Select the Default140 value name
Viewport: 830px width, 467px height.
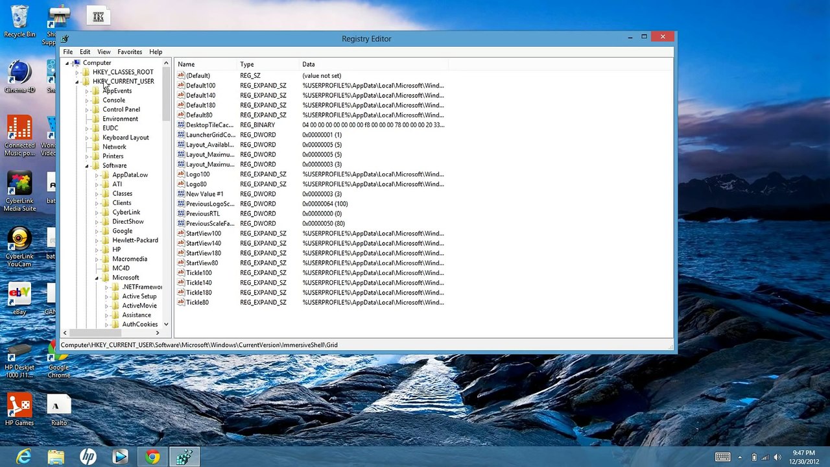pos(200,95)
